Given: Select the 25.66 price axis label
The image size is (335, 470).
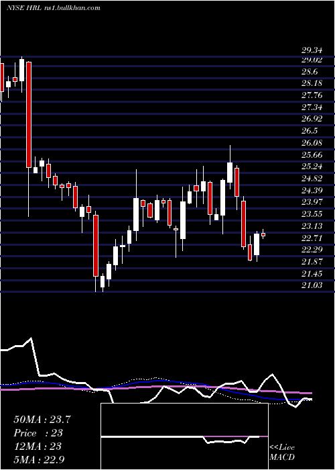Looking at the screenshot, I should point(312,155).
